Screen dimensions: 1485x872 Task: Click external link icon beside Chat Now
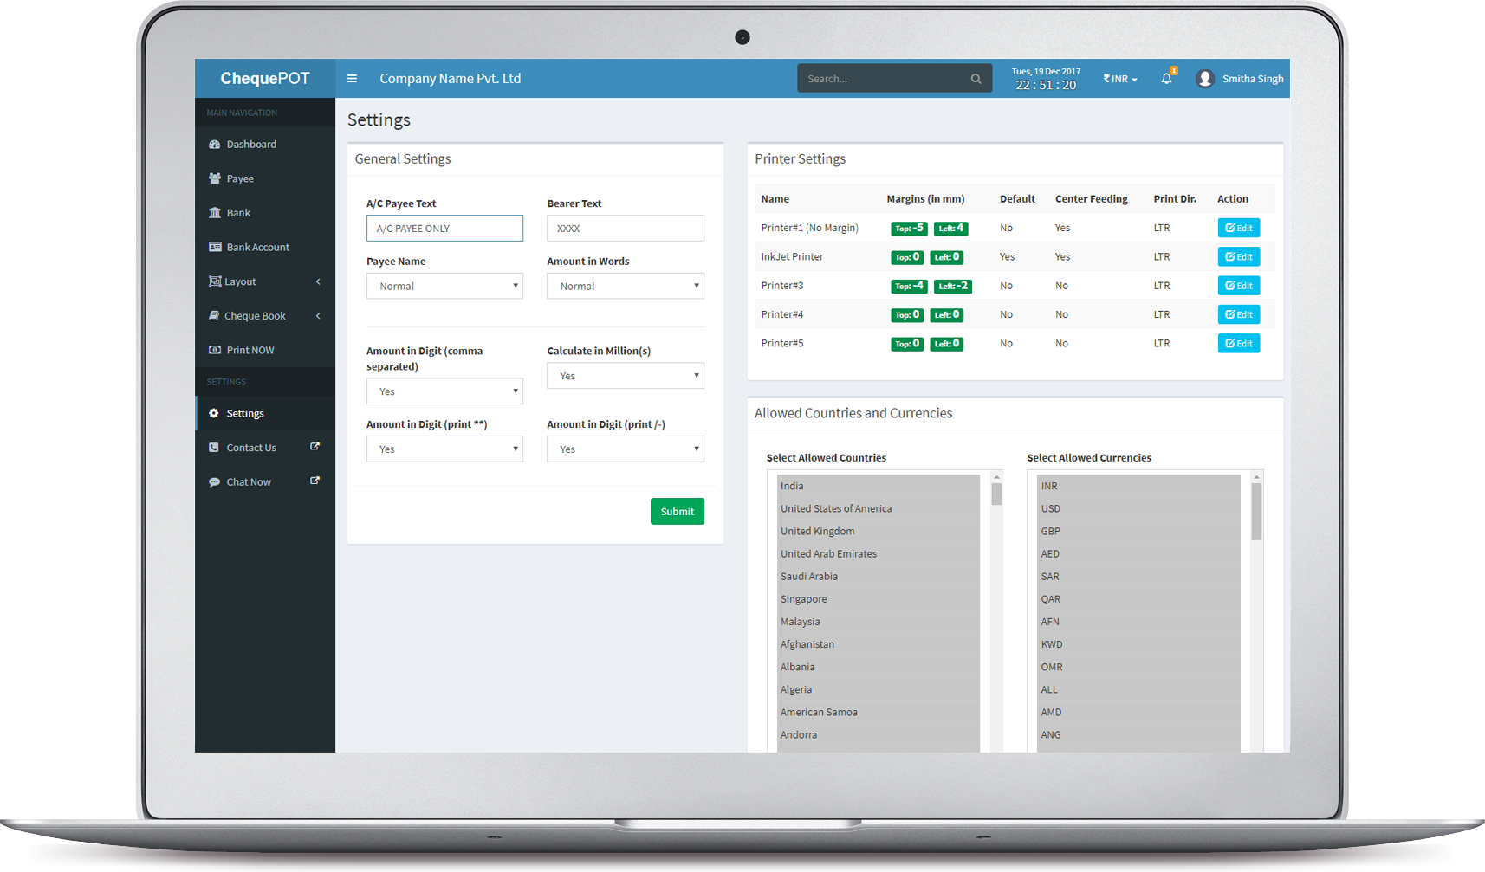pos(315,481)
